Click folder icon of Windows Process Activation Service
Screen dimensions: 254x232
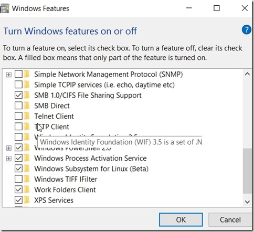pos(27,158)
